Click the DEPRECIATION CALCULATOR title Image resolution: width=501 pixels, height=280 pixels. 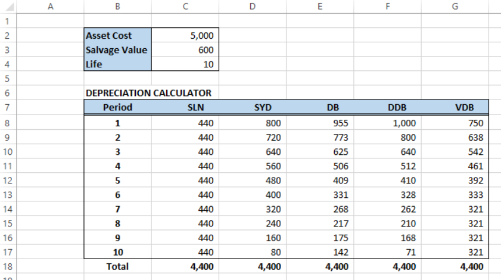[x=148, y=93]
